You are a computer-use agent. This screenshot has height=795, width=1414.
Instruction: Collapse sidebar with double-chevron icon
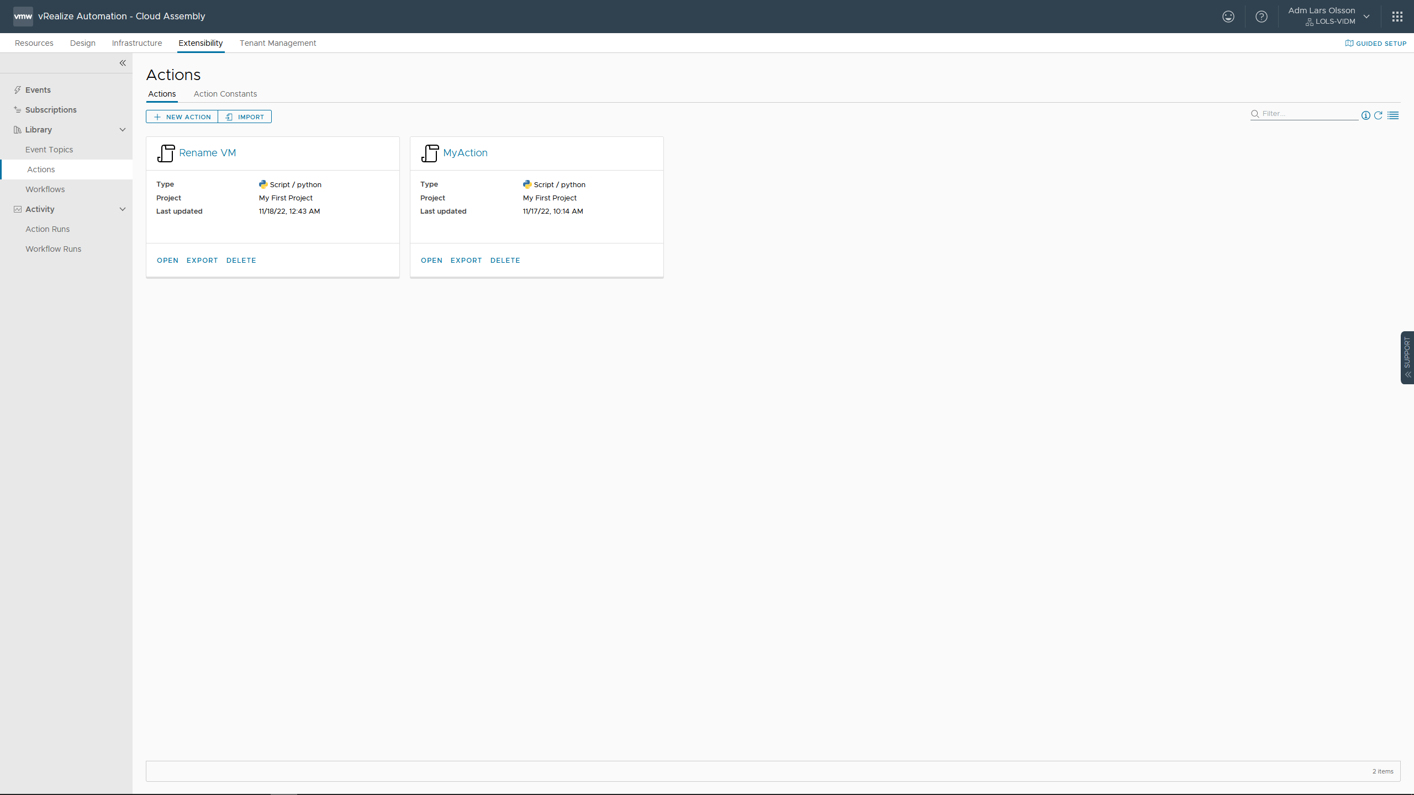pyautogui.click(x=123, y=63)
